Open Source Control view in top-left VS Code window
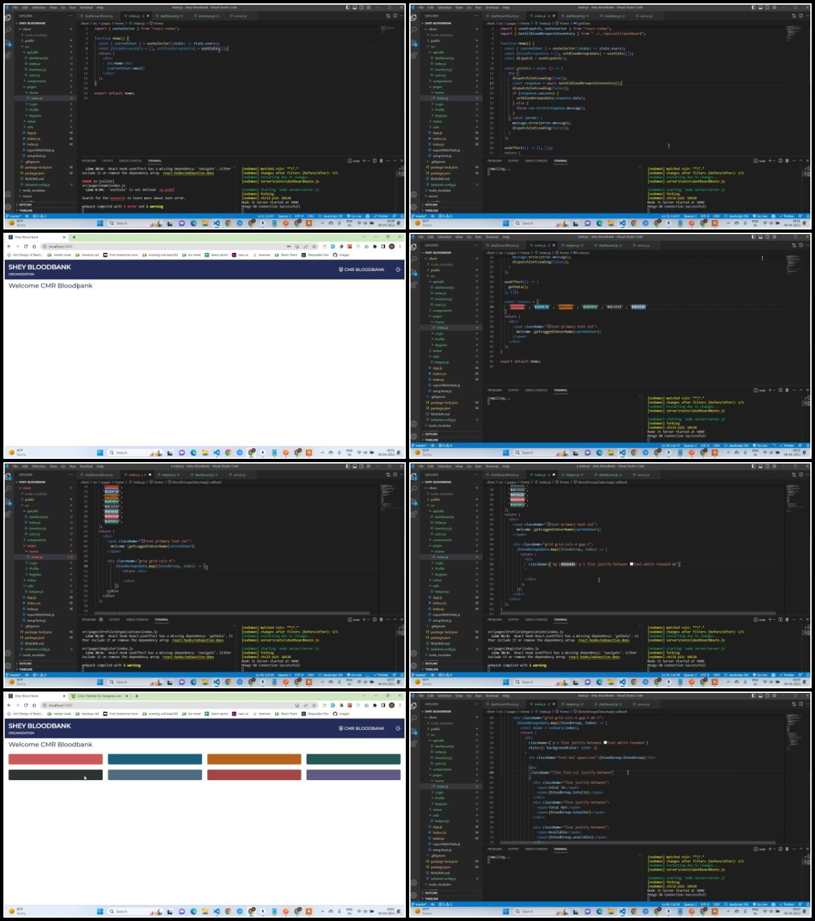815x921 pixels. tap(8, 43)
